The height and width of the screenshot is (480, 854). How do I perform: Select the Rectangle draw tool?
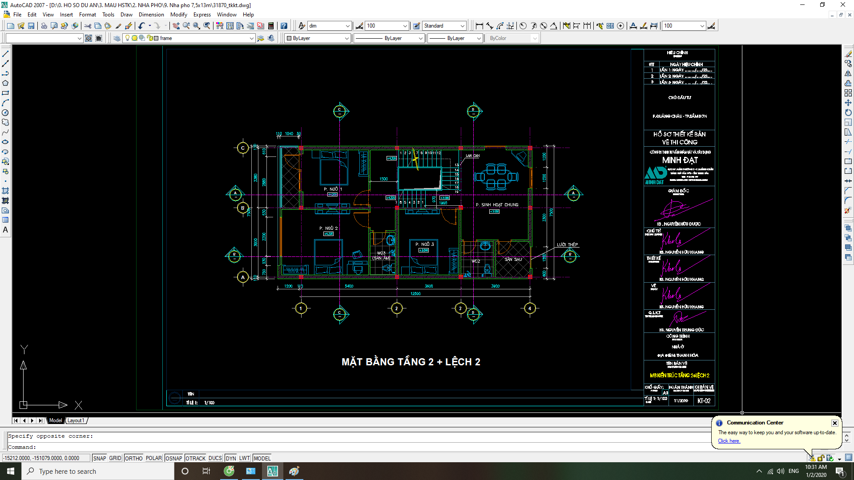pos(5,93)
